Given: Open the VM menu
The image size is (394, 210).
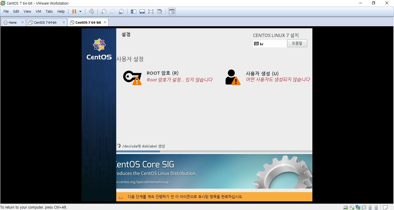Looking at the screenshot, I should pos(38,12).
